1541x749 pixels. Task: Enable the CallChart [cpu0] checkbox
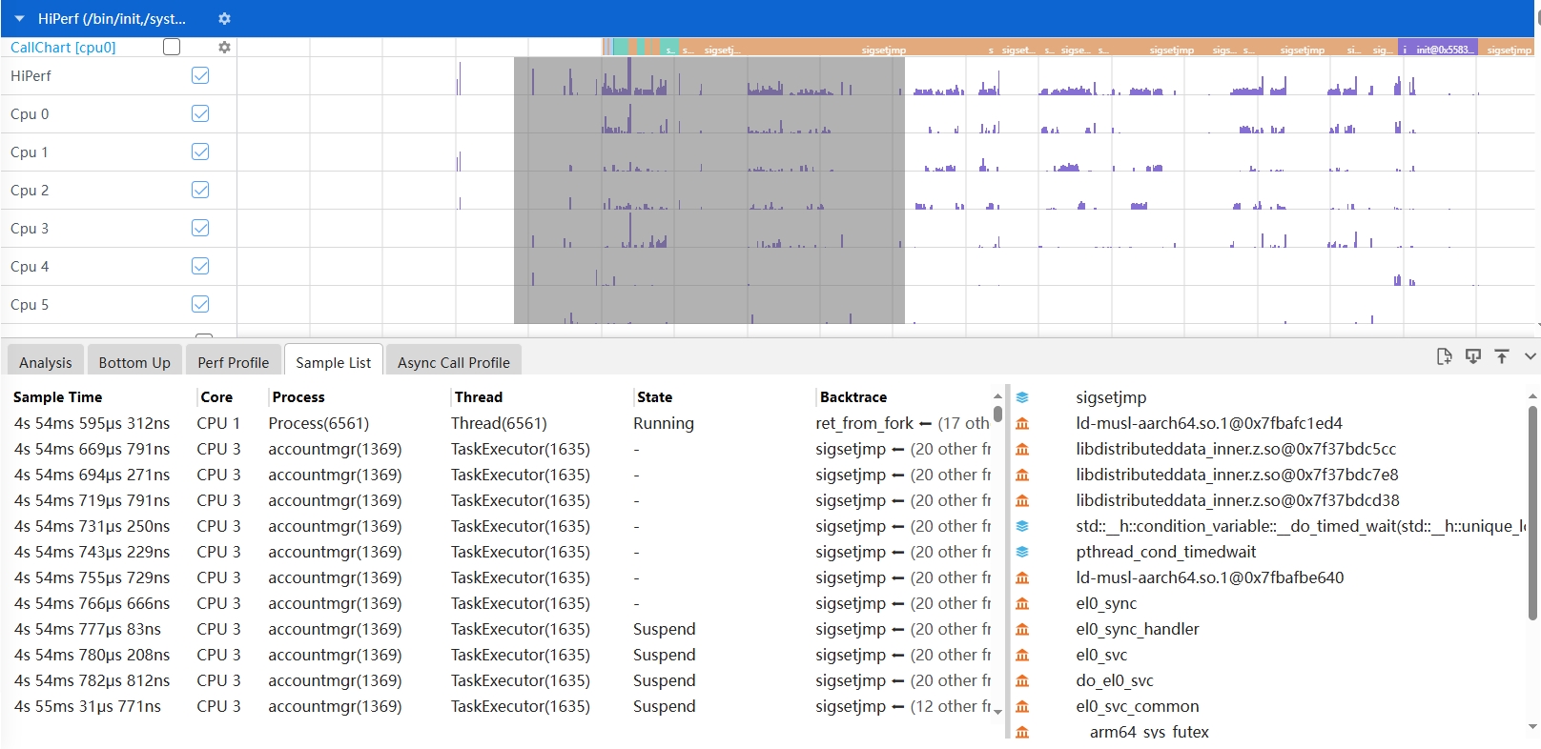(x=172, y=47)
